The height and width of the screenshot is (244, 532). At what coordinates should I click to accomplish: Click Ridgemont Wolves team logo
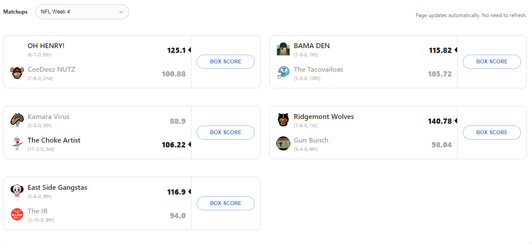pos(283,120)
